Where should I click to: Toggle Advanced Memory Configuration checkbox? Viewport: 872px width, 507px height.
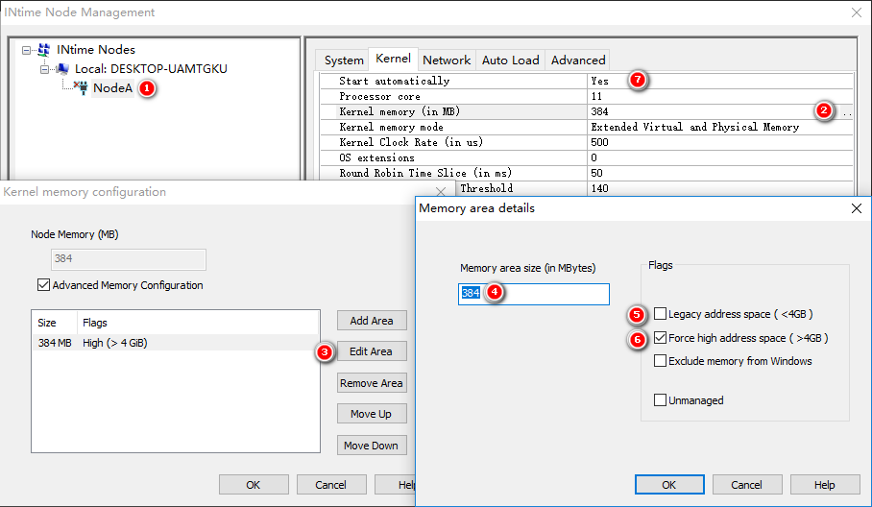coord(43,285)
